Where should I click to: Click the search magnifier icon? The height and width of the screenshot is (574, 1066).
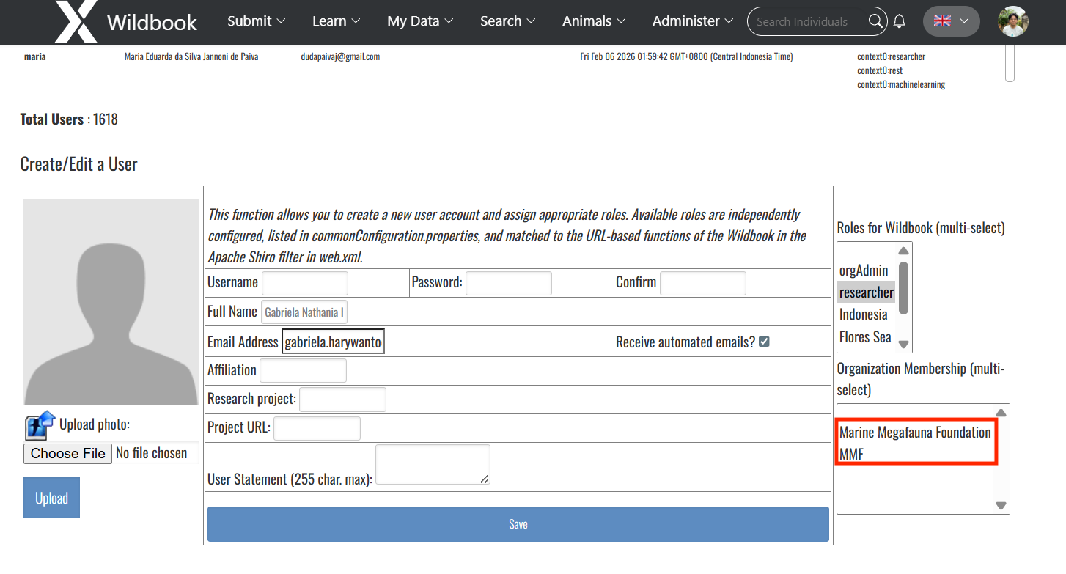click(x=875, y=21)
